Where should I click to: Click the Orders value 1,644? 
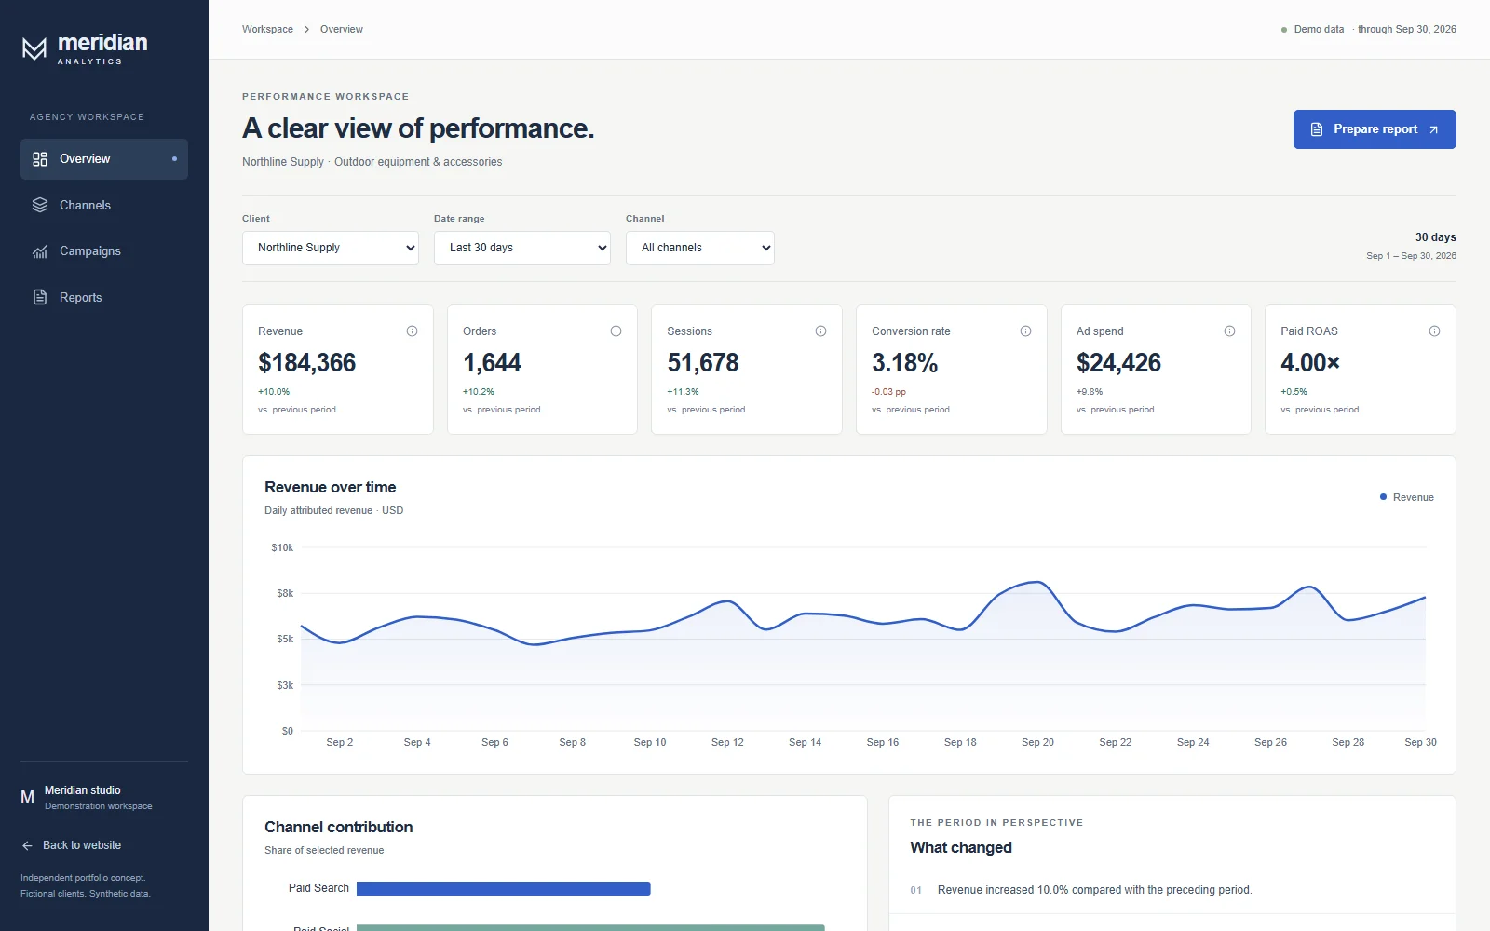tap(492, 363)
